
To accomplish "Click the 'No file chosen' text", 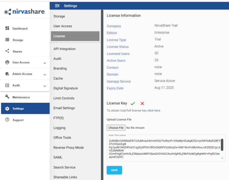I will (x=135, y=128).
